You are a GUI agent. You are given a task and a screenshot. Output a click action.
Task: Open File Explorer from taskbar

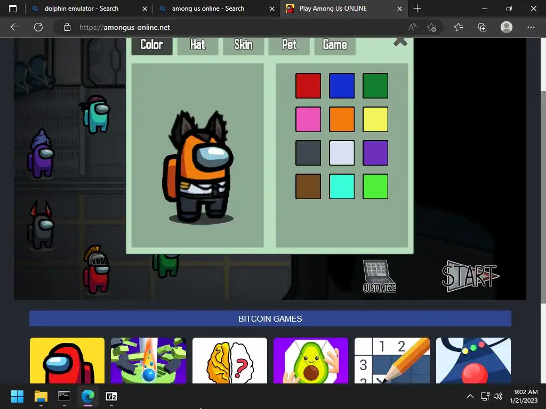tap(41, 396)
